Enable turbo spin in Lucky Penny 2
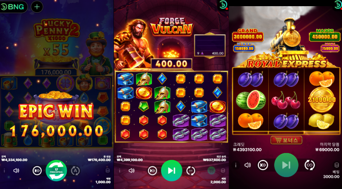 [37, 171]
